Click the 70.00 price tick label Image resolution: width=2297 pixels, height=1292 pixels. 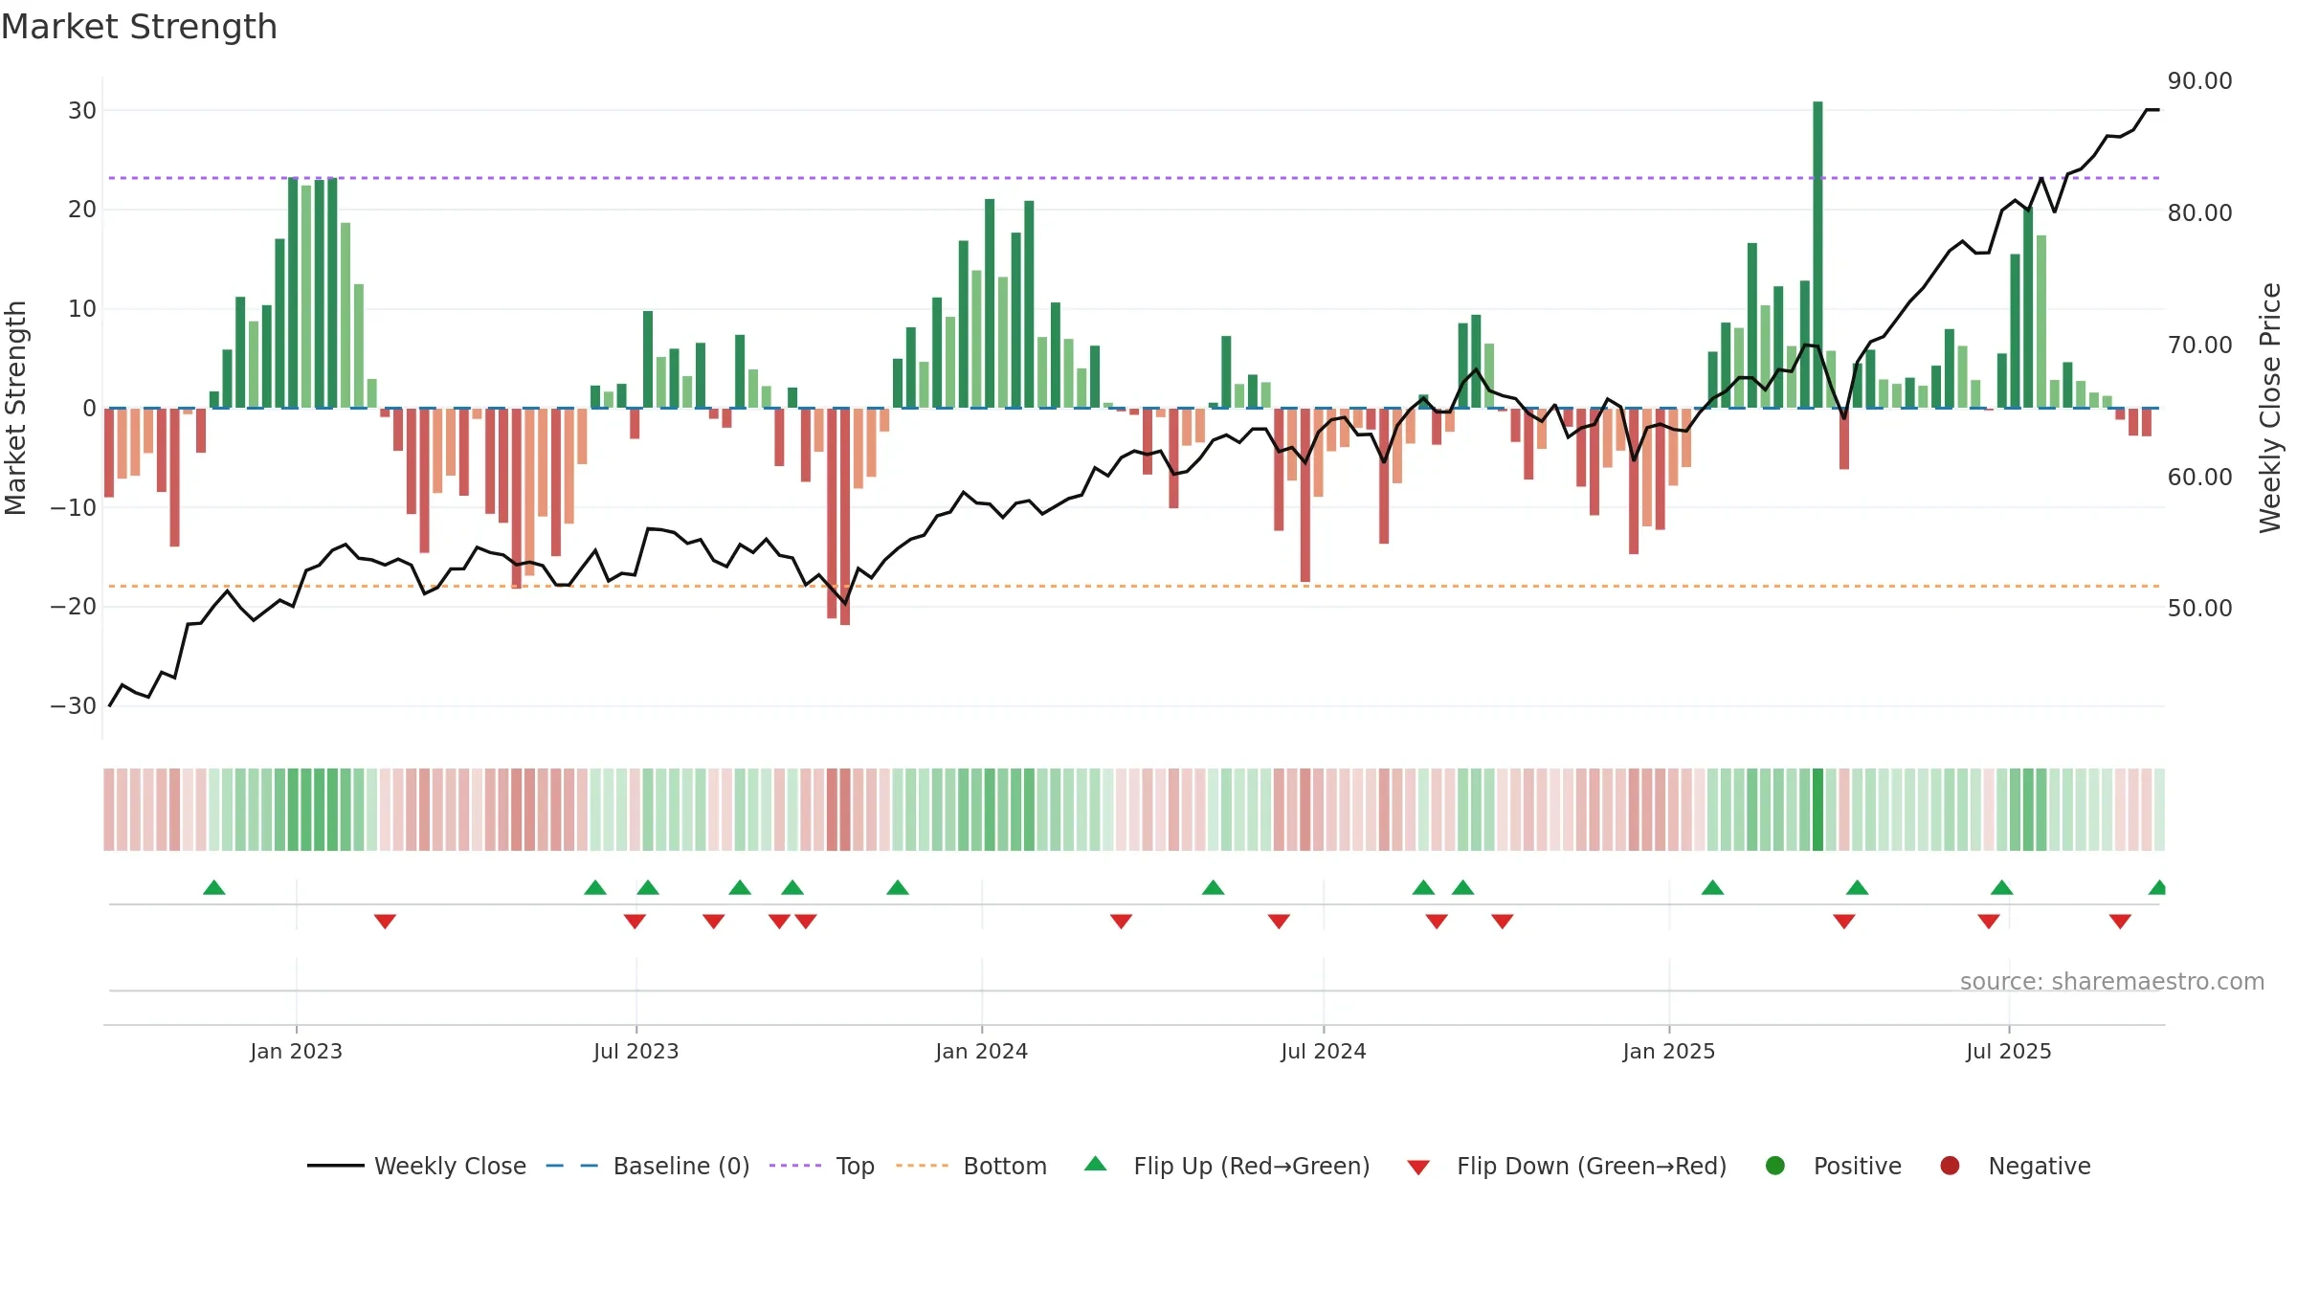pyautogui.click(x=2199, y=345)
